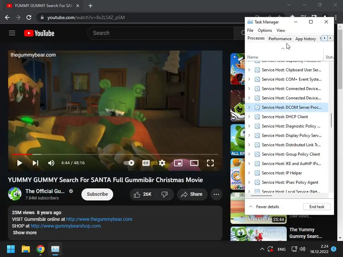The height and width of the screenshot is (257, 343).
Task: Click Task Manager's horizontal scrollbar
Action: click(261, 195)
